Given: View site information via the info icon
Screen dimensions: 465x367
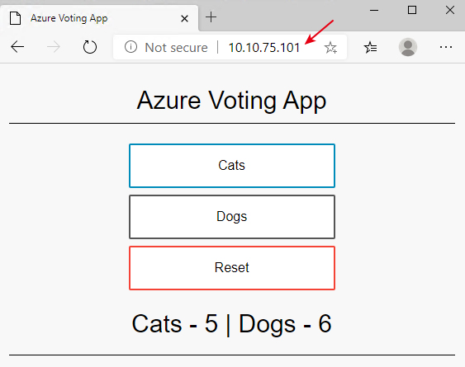Looking at the screenshot, I should click(x=130, y=47).
